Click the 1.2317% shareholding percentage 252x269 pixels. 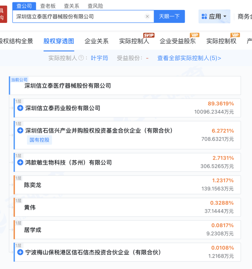(223, 180)
